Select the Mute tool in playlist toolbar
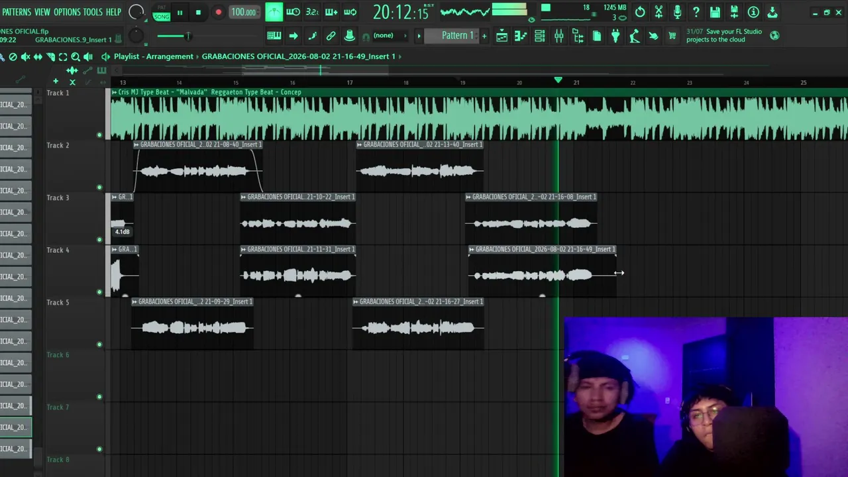 tap(25, 57)
